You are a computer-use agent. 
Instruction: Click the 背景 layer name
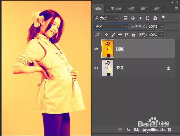pyautogui.click(x=120, y=68)
